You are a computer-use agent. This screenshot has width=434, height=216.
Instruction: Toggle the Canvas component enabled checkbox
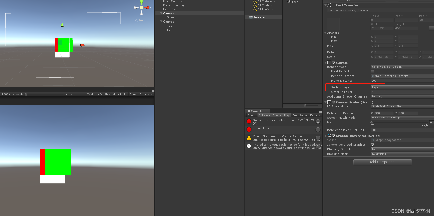334,62
